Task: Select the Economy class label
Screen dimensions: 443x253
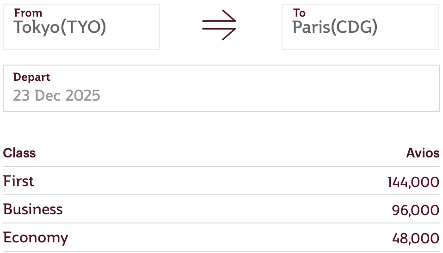Action: point(36,237)
